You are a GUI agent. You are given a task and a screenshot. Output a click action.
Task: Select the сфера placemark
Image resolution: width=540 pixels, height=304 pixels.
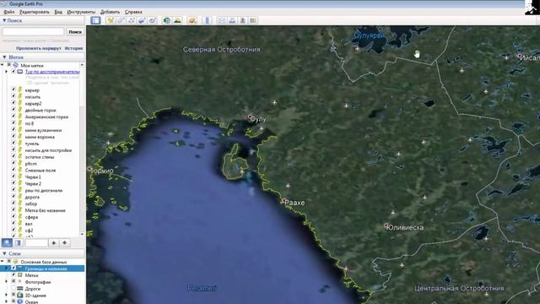(x=31, y=217)
